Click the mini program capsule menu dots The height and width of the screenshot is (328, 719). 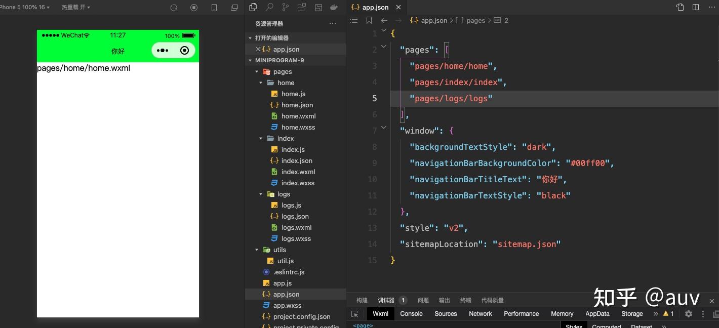pos(163,50)
